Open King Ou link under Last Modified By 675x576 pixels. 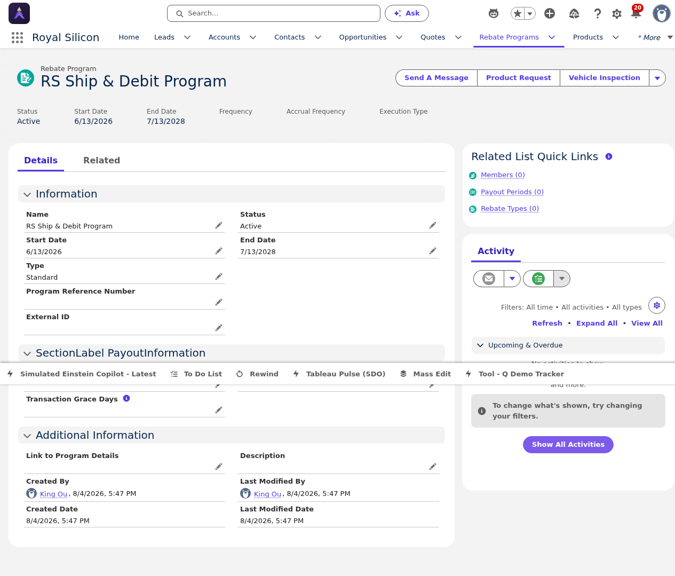[x=268, y=494]
